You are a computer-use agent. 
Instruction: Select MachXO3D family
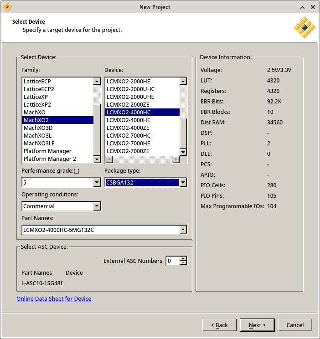[58, 128]
